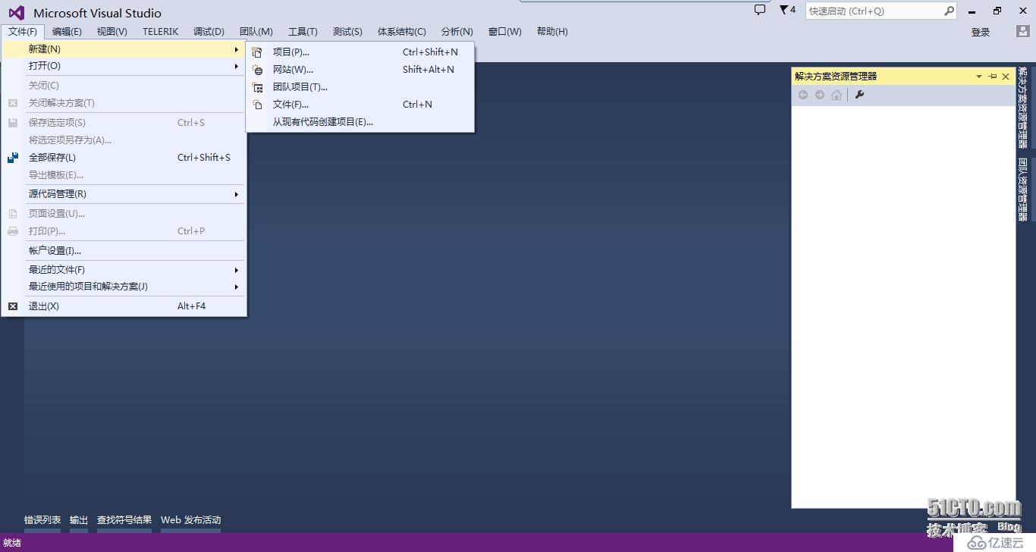Choose 项目(P)... from the New submenu
This screenshot has height=552, width=1036.
pos(360,52)
